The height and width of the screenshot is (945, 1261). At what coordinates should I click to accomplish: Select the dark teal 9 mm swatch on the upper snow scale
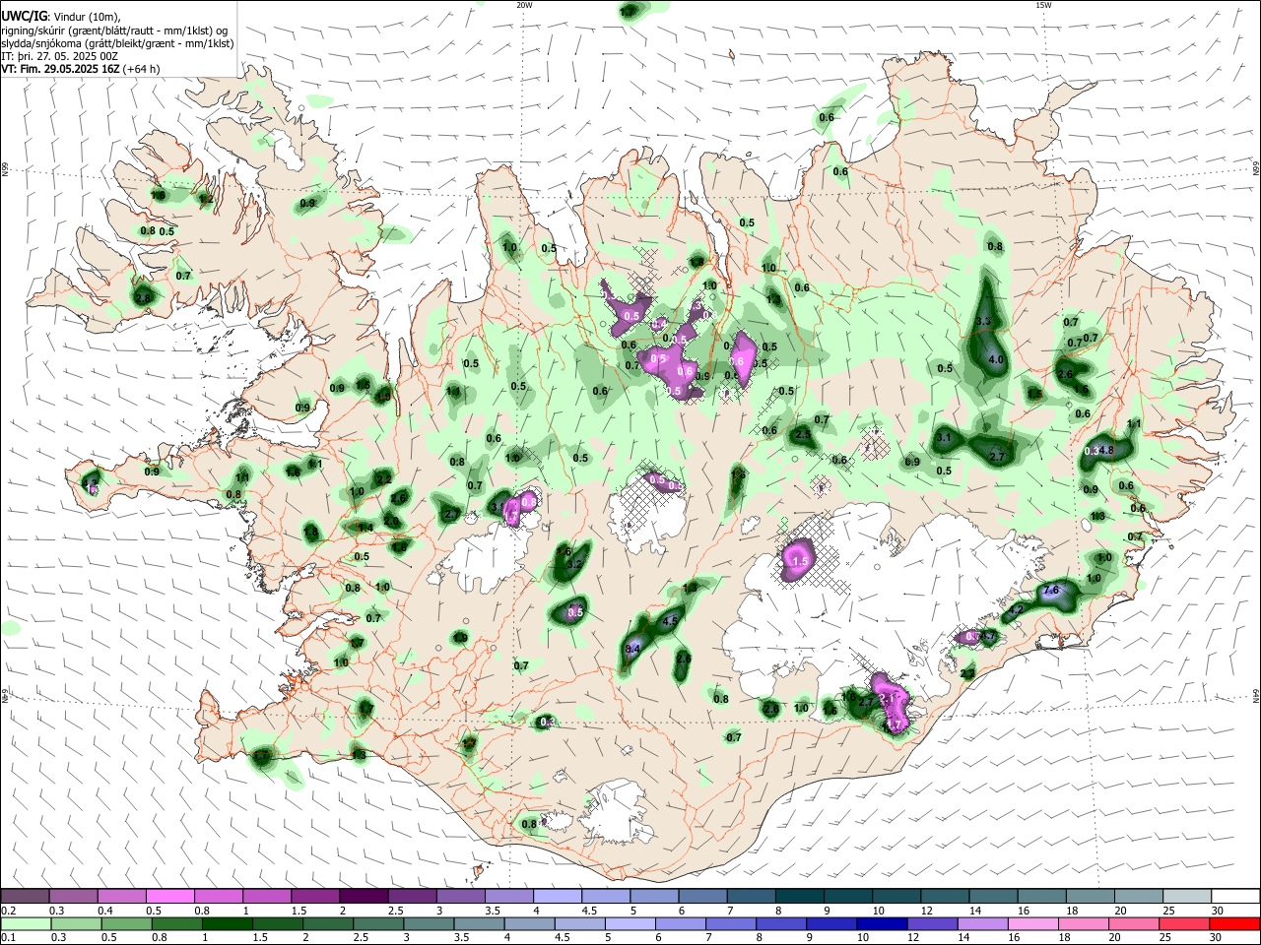[848, 897]
